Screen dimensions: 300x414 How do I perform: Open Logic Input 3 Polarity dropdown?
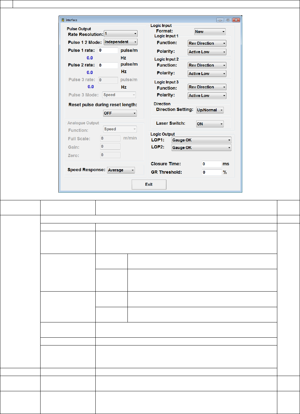click(x=207, y=96)
